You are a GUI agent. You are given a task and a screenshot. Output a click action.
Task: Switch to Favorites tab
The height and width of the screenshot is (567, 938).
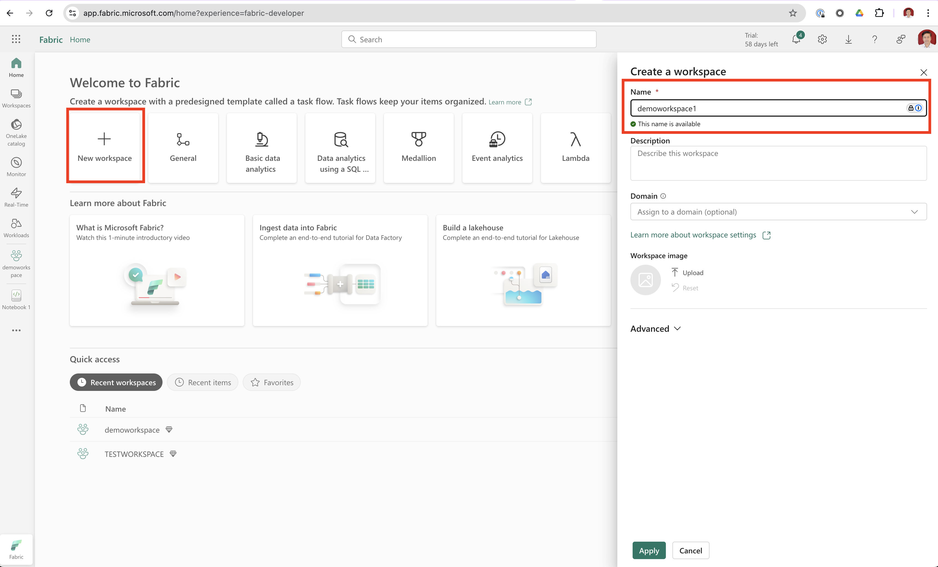point(272,382)
